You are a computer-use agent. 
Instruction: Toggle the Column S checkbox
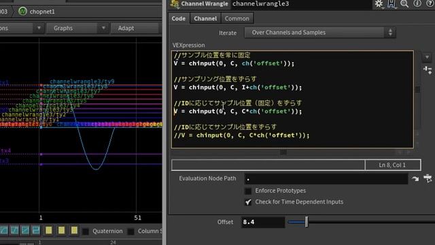point(131,231)
